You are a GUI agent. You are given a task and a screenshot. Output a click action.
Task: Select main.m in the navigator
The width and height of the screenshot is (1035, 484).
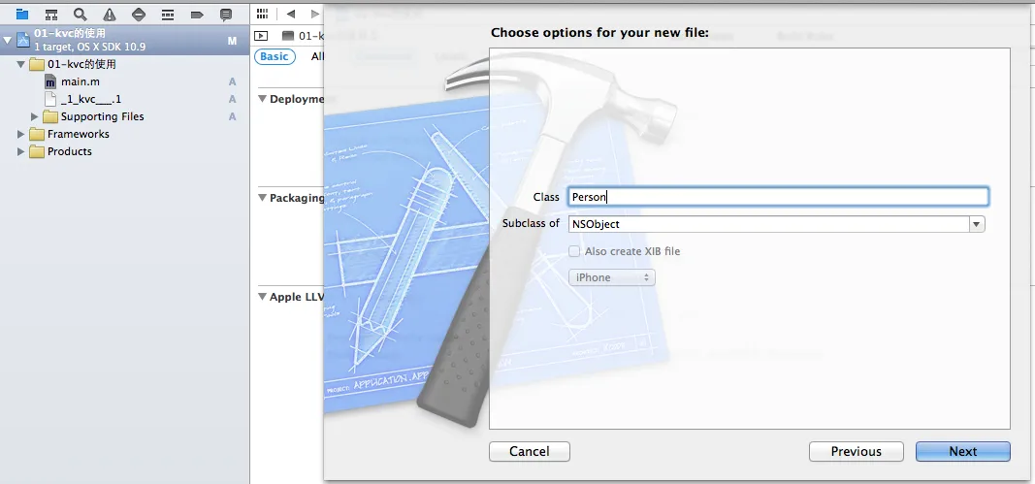pyautogui.click(x=81, y=81)
